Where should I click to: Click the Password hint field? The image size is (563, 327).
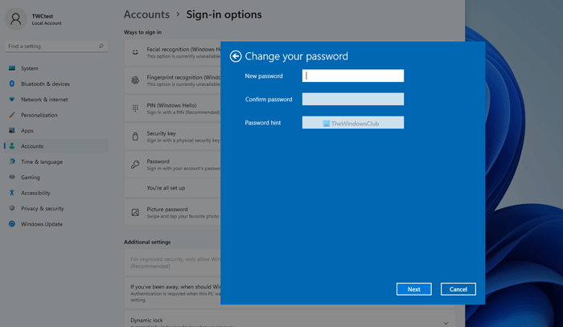point(353,123)
